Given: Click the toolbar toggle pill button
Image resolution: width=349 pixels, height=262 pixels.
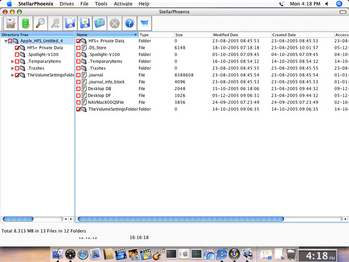Looking at the screenshot, I should [343, 12].
